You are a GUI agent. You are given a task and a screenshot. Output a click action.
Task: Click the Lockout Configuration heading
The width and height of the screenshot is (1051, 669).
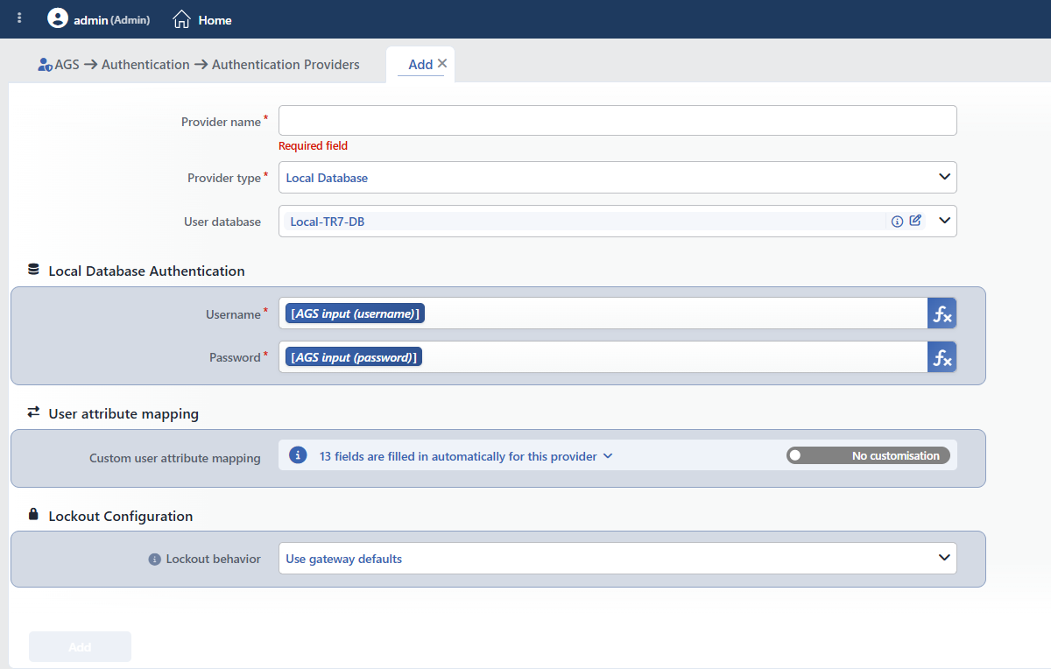(x=121, y=516)
